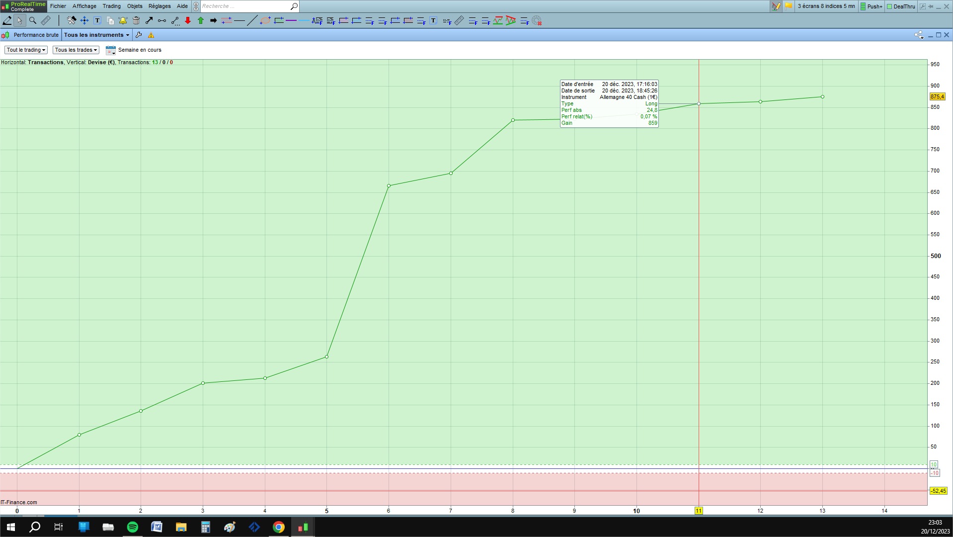Open the share icon in panel header

tap(919, 35)
